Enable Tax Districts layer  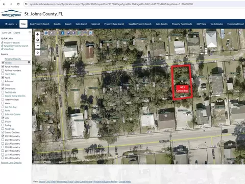click(x=3, y=92)
